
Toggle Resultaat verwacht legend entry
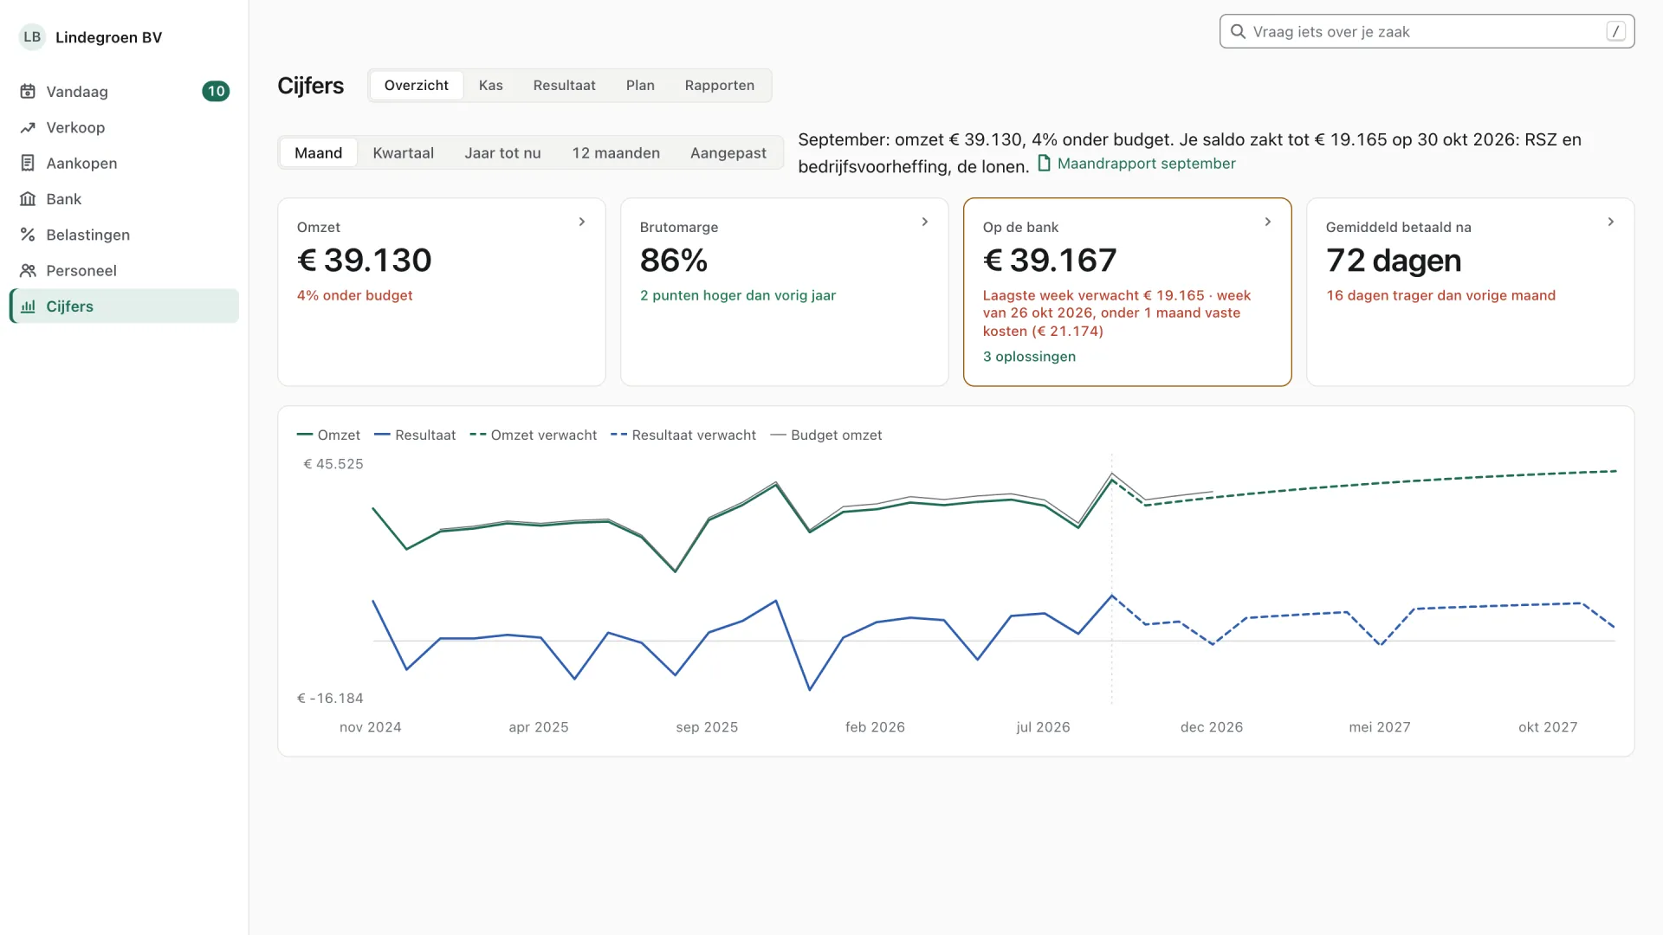[x=683, y=435]
